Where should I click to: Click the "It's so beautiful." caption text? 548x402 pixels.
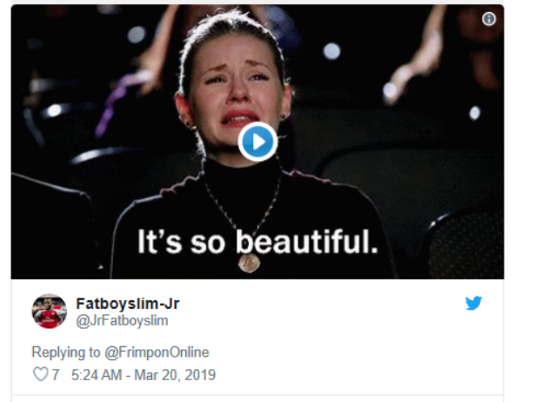click(257, 241)
